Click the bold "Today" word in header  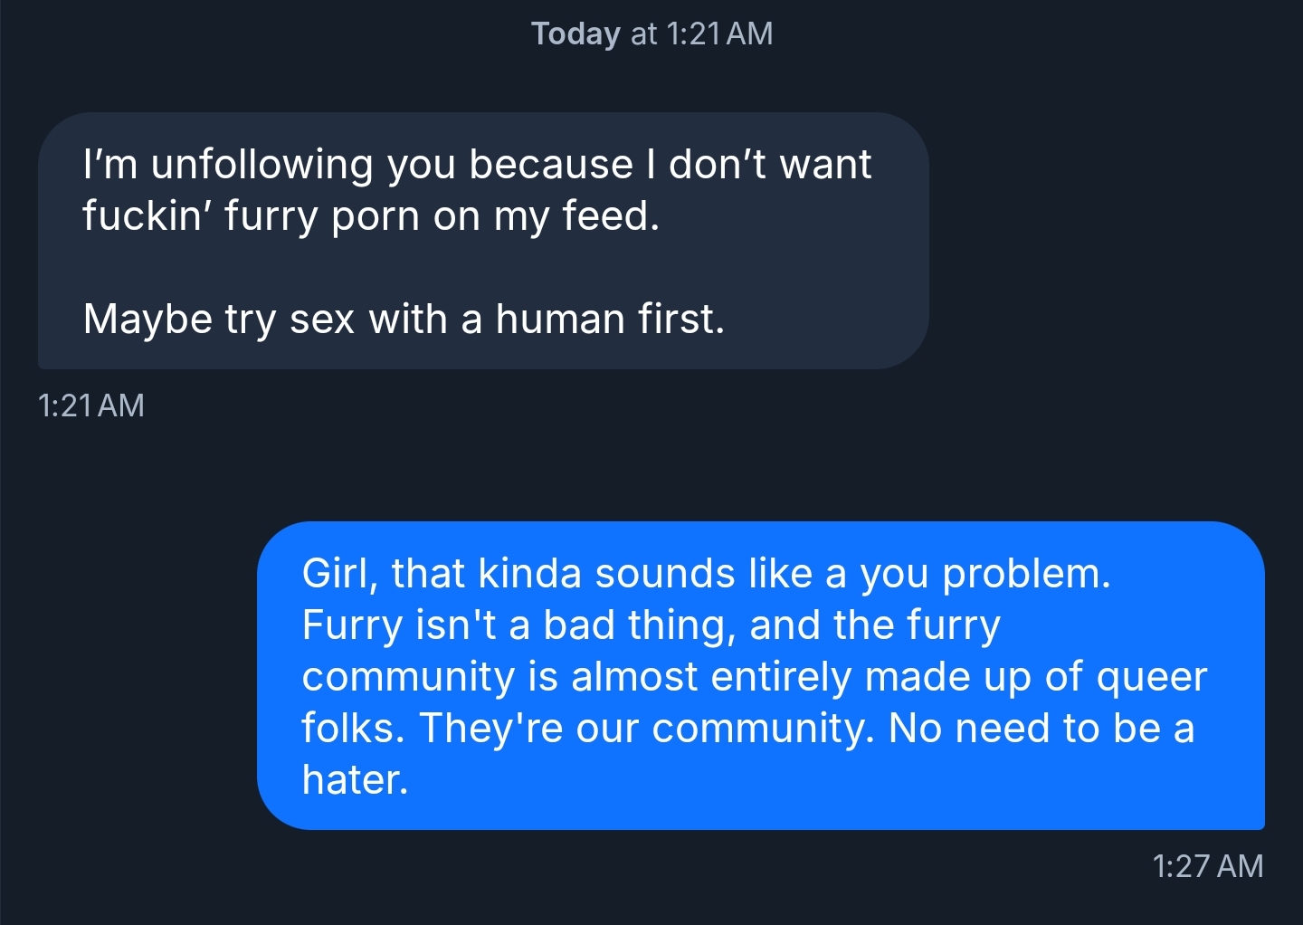pyautogui.click(x=575, y=34)
